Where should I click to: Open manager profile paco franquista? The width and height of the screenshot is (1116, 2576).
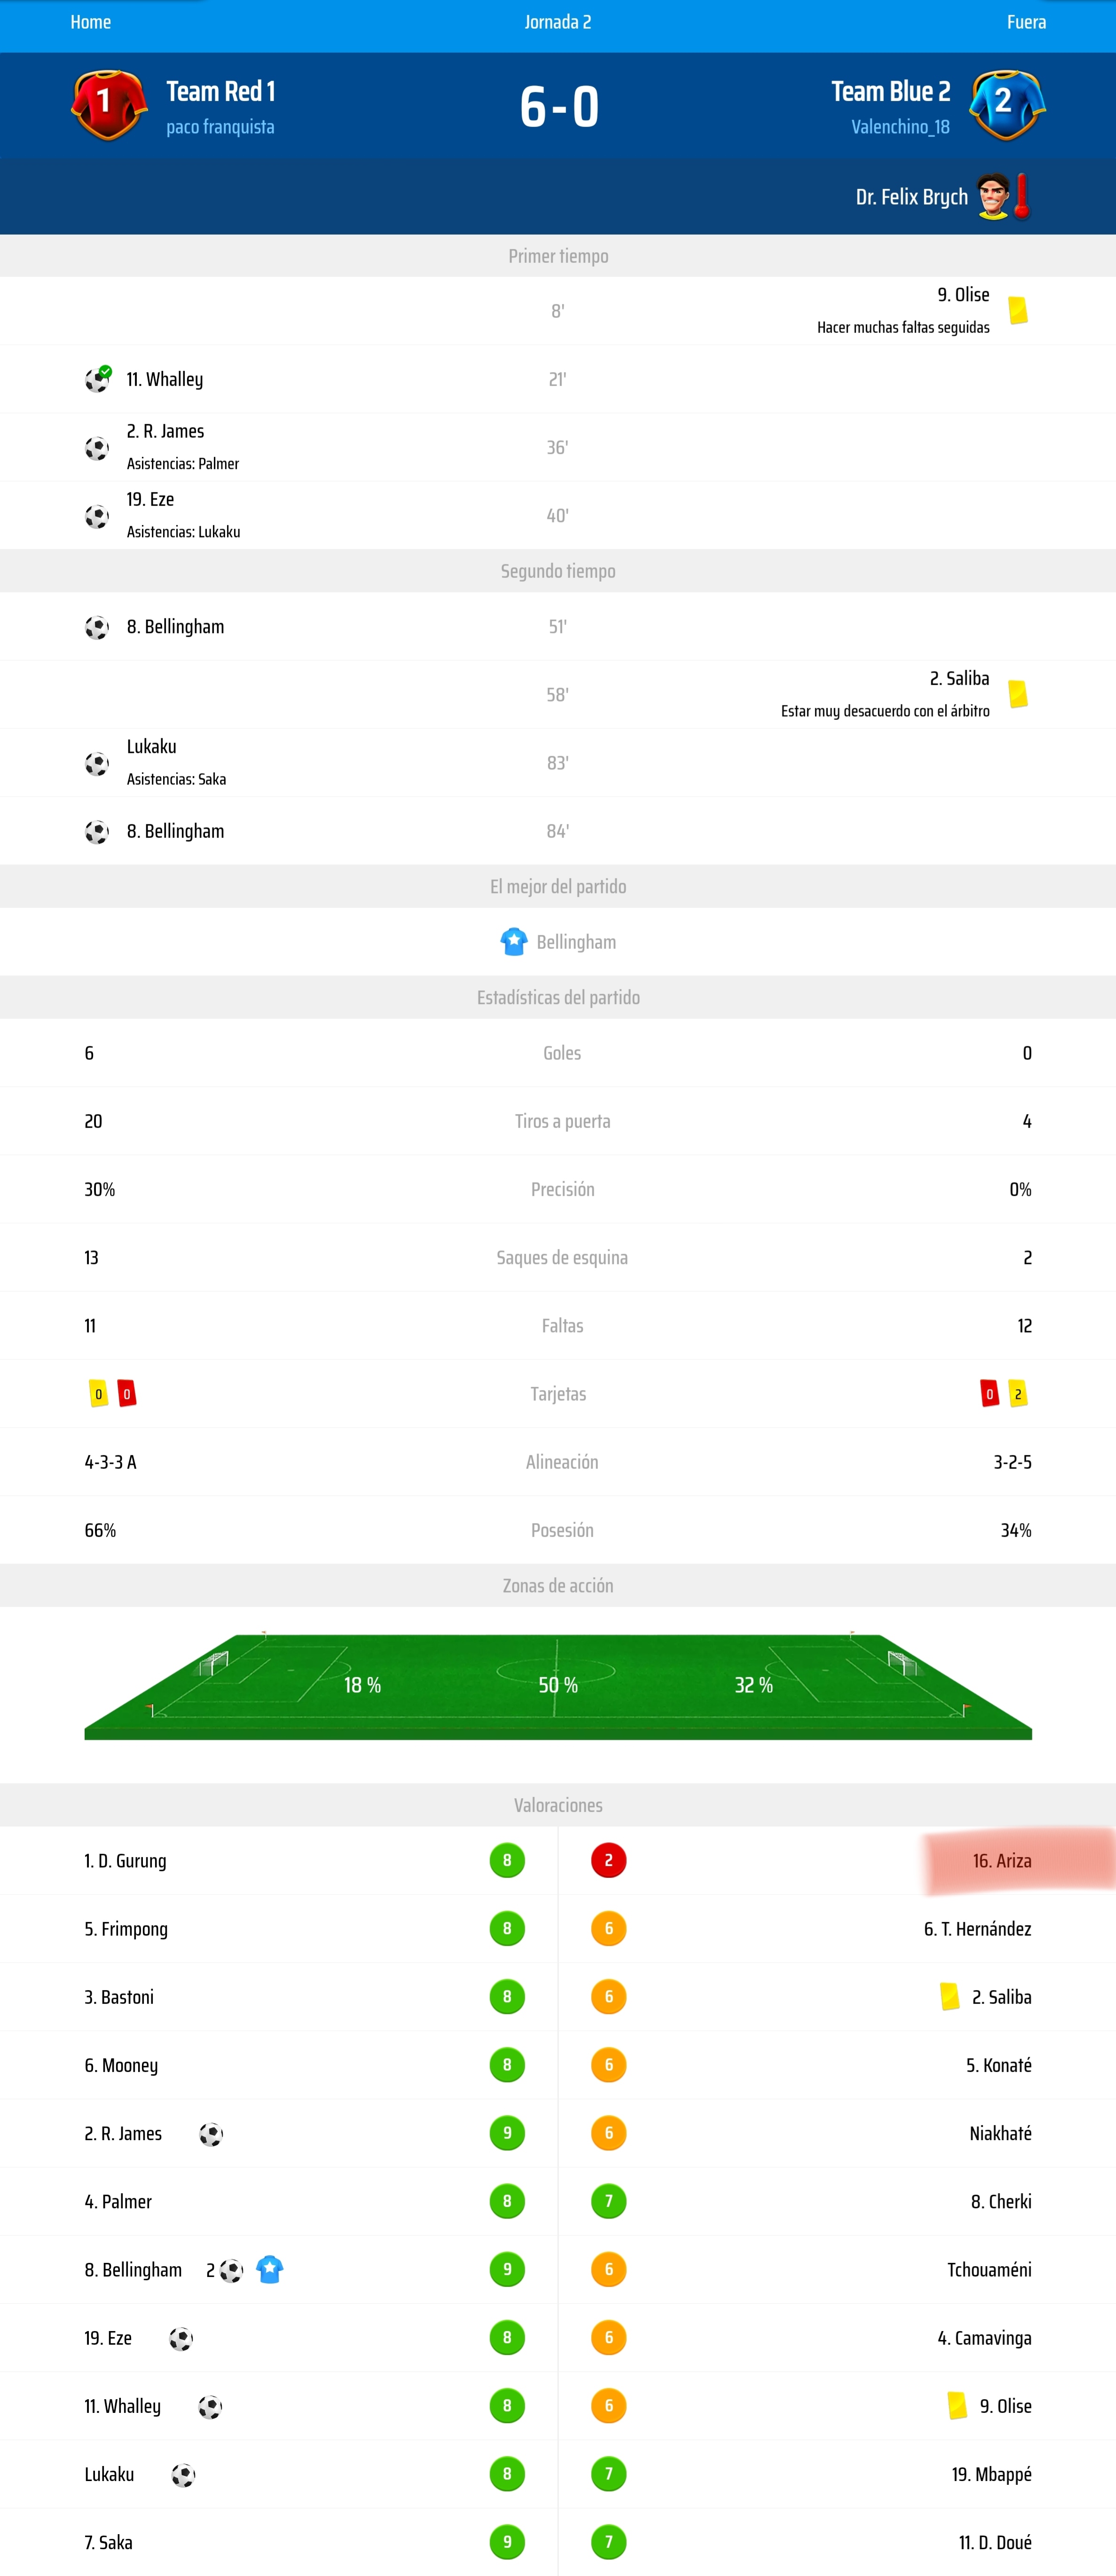[x=220, y=127]
